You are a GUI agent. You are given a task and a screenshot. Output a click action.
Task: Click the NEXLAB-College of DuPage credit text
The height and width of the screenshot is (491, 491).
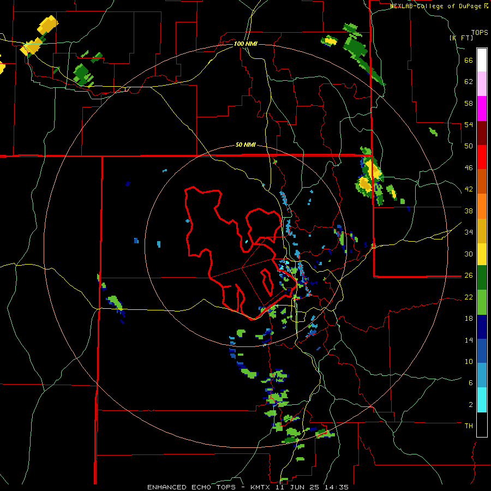(439, 6)
